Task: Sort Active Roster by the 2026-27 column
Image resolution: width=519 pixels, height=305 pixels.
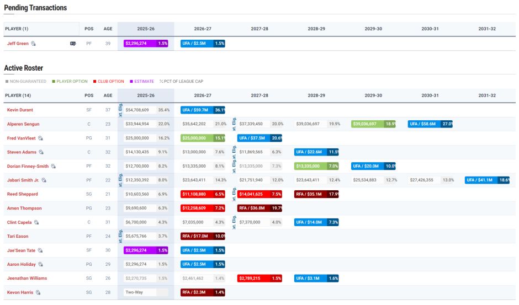Action: click(203, 95)
